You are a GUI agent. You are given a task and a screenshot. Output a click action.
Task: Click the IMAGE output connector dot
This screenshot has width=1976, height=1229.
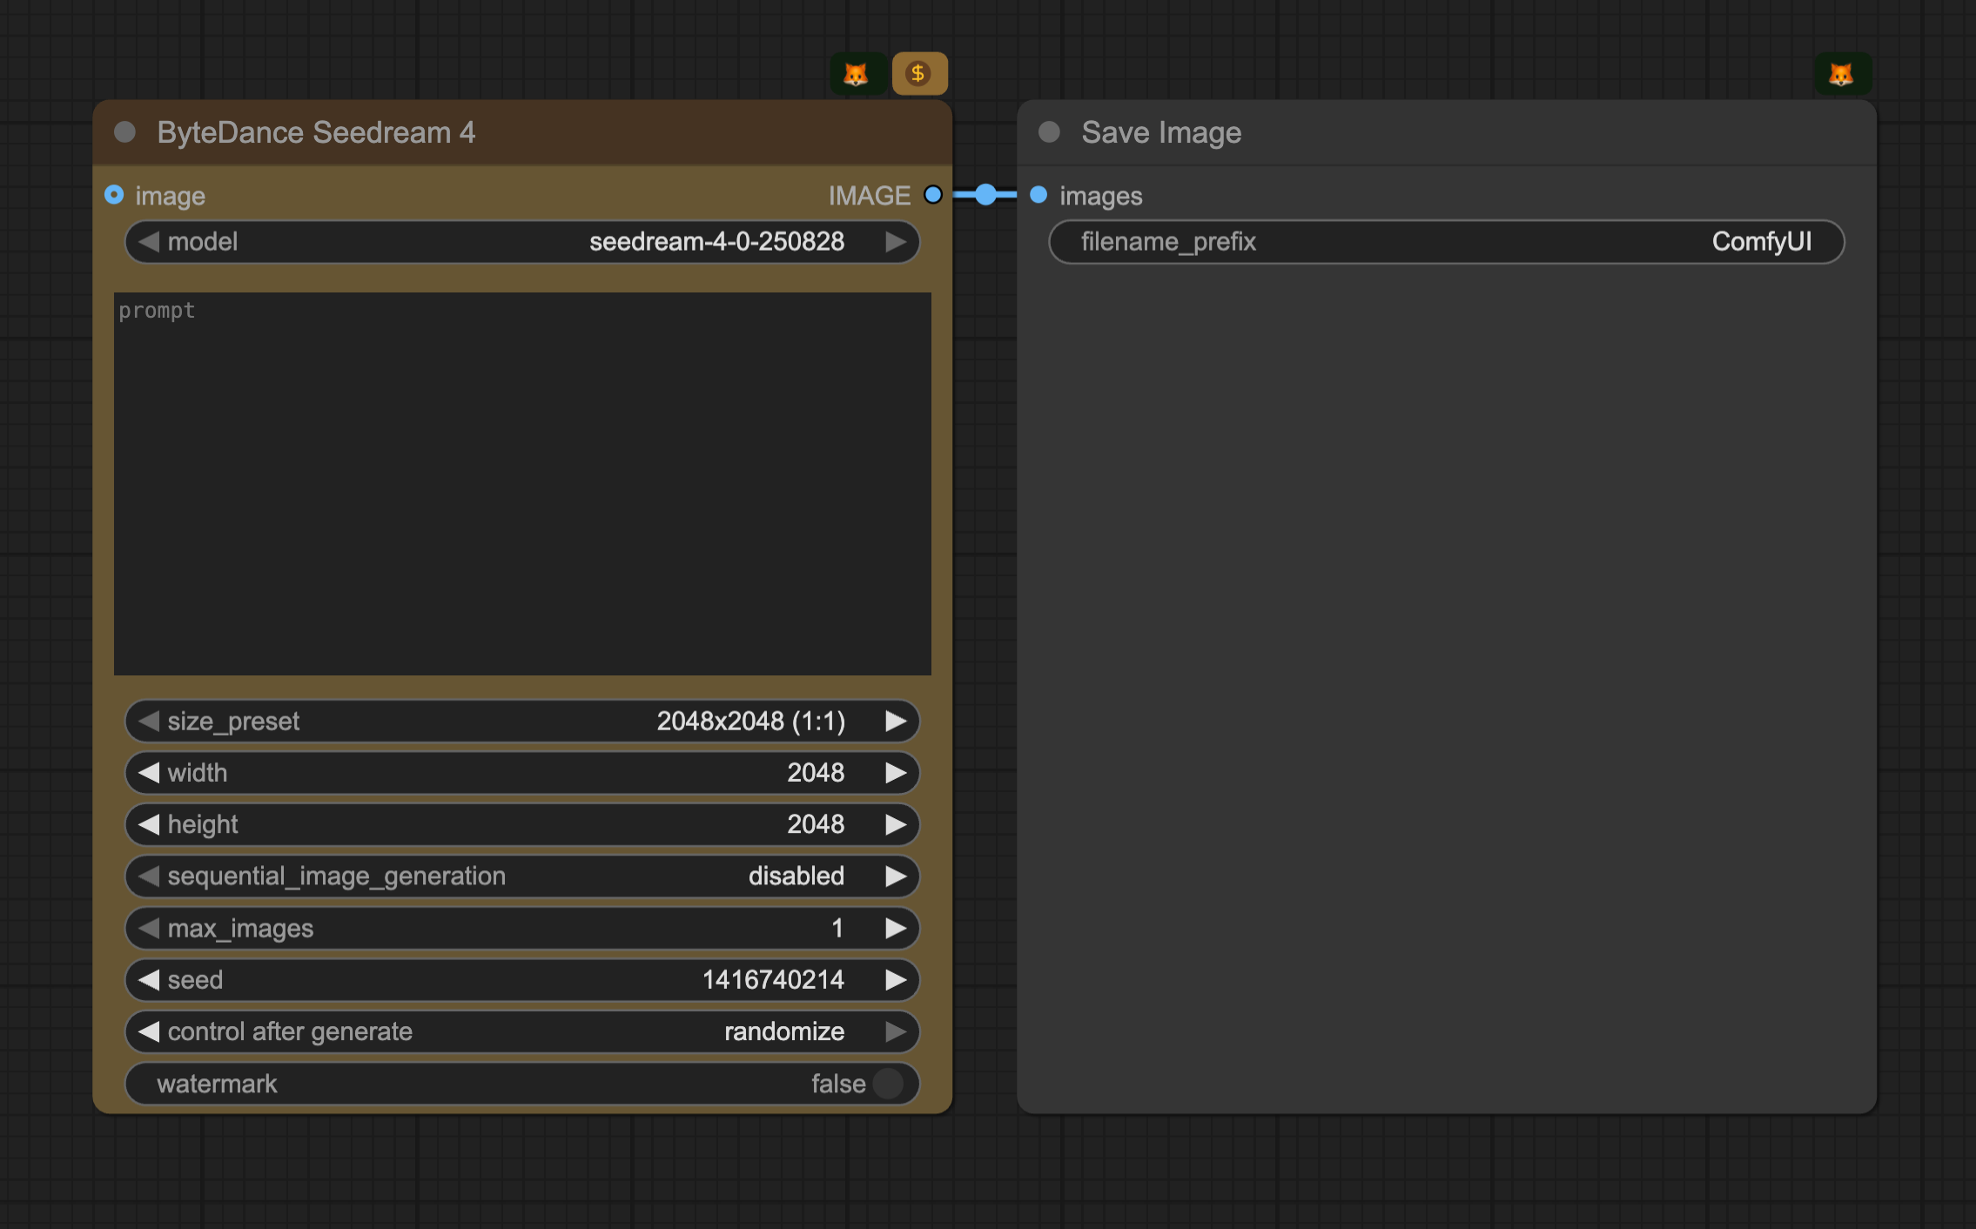point(932,195)
